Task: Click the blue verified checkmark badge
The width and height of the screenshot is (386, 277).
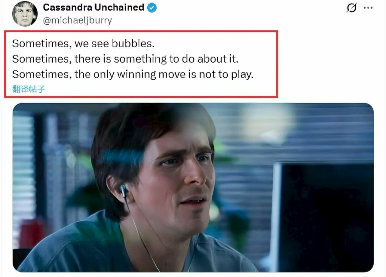Action: [x=152, y=8]
